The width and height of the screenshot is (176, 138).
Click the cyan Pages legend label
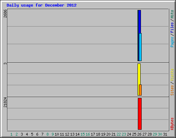172,42
